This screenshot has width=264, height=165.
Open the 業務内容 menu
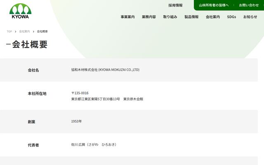coord(149,17)
